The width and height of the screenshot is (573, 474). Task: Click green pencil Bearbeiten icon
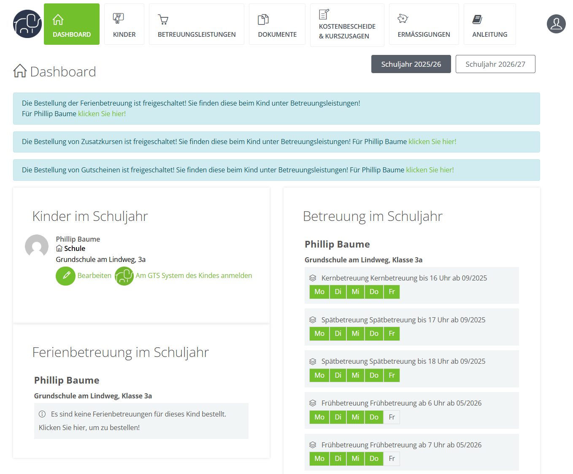click(65, 275)
